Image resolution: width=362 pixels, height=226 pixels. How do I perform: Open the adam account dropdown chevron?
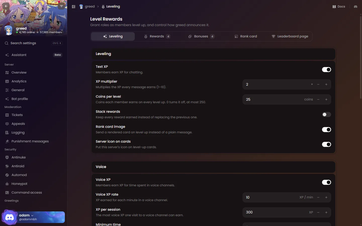click(x=32, y=215)
